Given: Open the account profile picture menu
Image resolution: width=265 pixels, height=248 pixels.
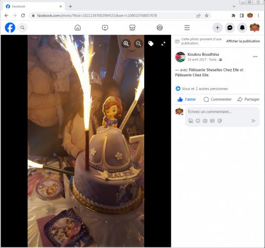Looking at the screenshot, I should pos(254,28).
